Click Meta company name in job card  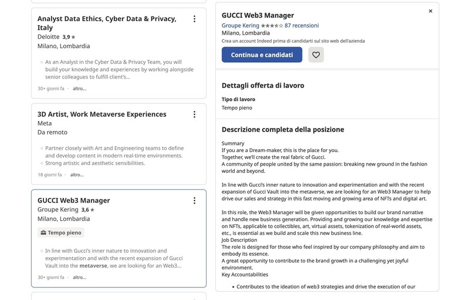(x=45, y=123)
